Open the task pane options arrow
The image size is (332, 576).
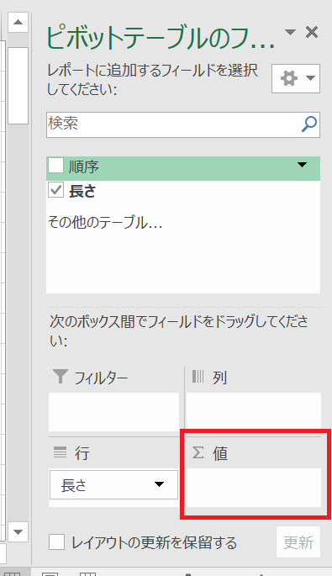(x=290, y=32)
